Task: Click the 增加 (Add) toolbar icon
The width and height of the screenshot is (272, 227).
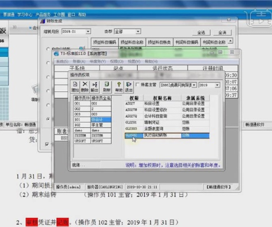Action: [x=75, y=86]
